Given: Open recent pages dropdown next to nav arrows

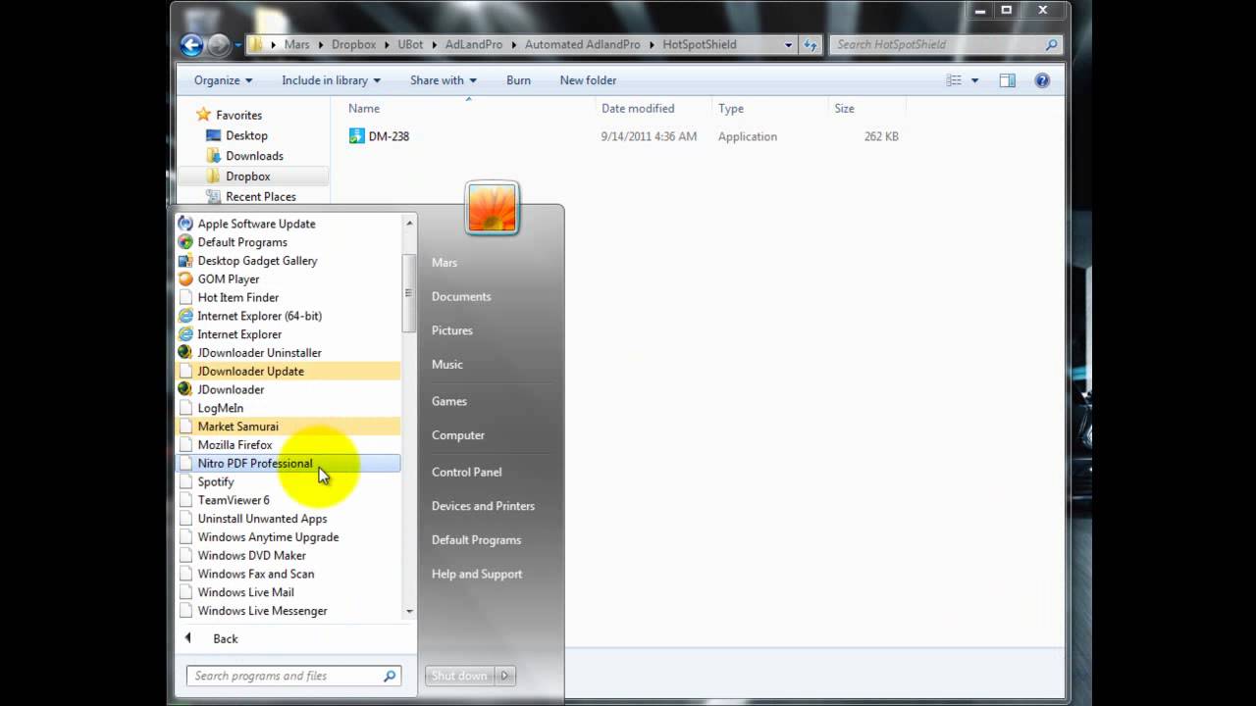Looking at the screenshot, I should pos(237,45).
